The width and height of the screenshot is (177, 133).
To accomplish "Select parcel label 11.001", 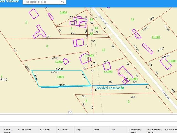I will [156, 37].
